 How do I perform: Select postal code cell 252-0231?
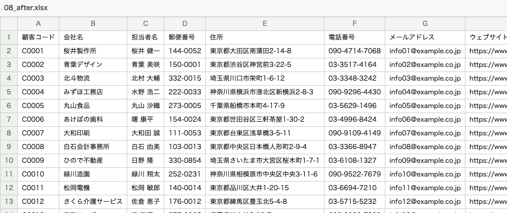pyautogui.click(x=185, y=174)
